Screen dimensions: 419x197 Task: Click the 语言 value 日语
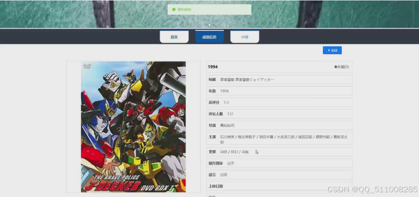[224, 175]
